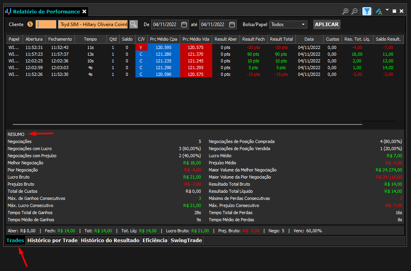Image resolution: width=411 pixels, height=271 pixels.
Task: Click the Resultado Total Líquido R$ 14,00 value
Action: click(393, 191)
